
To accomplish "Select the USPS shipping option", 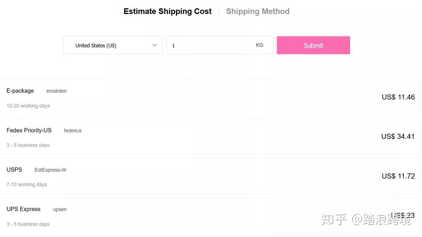I will click(14, 170).
